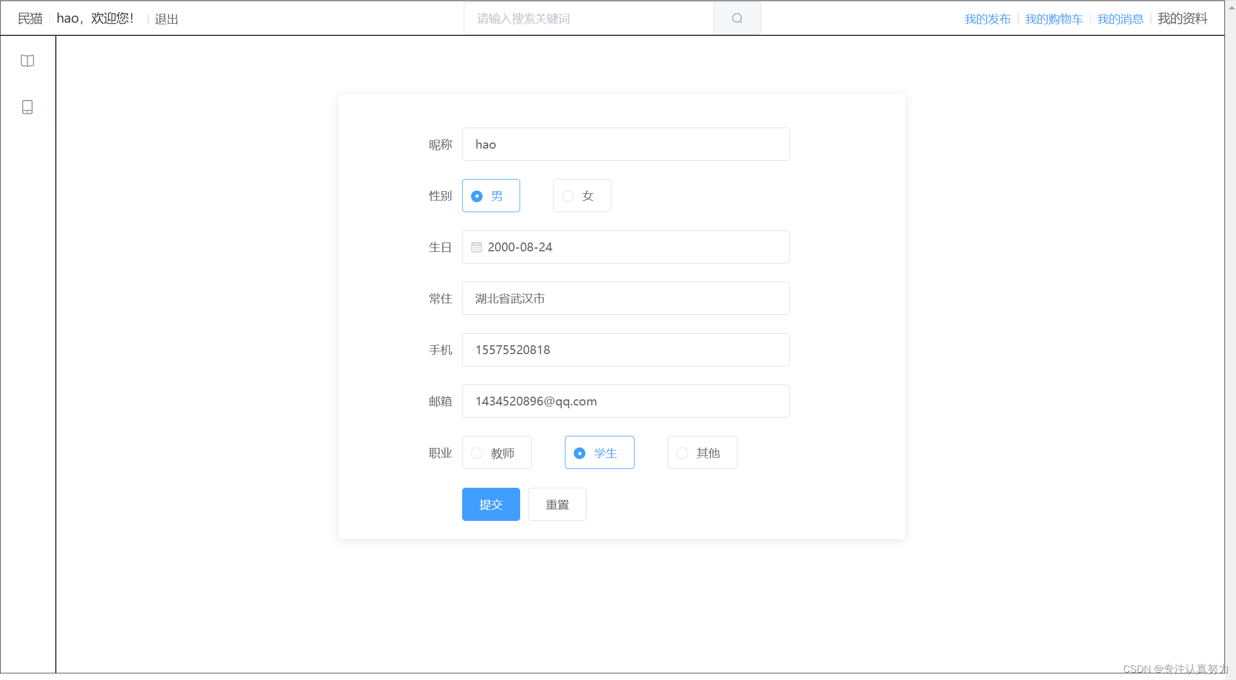Image resolution: width=1236 pixels, height=680 pixels.
Task: Click the 民猫 site logo link
Action: pos(30,18)
